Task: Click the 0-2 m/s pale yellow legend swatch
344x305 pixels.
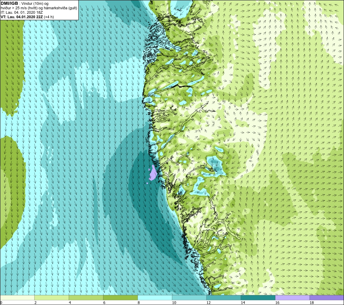Action: (x=17, y=297)
